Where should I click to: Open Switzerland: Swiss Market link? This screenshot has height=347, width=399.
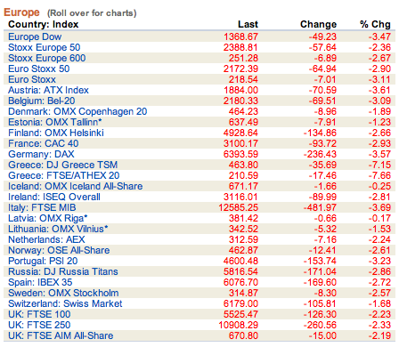point(65,303)
